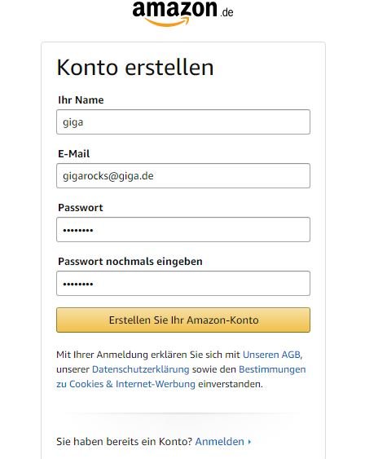Click the Konto erstellen heading
Image resolution: width=387 pixels, height=459 pixels.
point(135,68)
